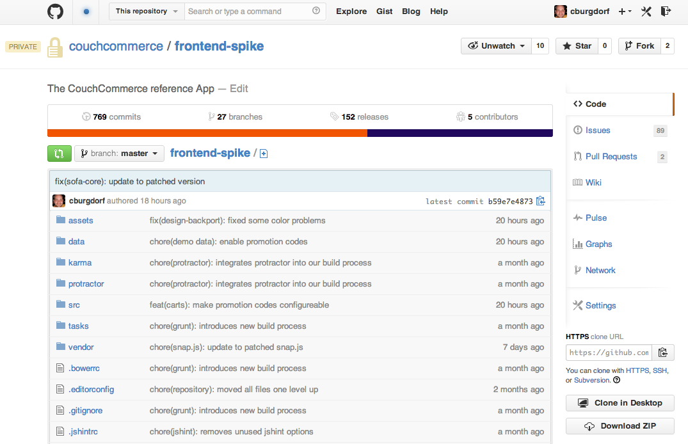This screenshot has width=688, height=444.
Task: Fork the frontend-spike repository
Action: (639, 46)
